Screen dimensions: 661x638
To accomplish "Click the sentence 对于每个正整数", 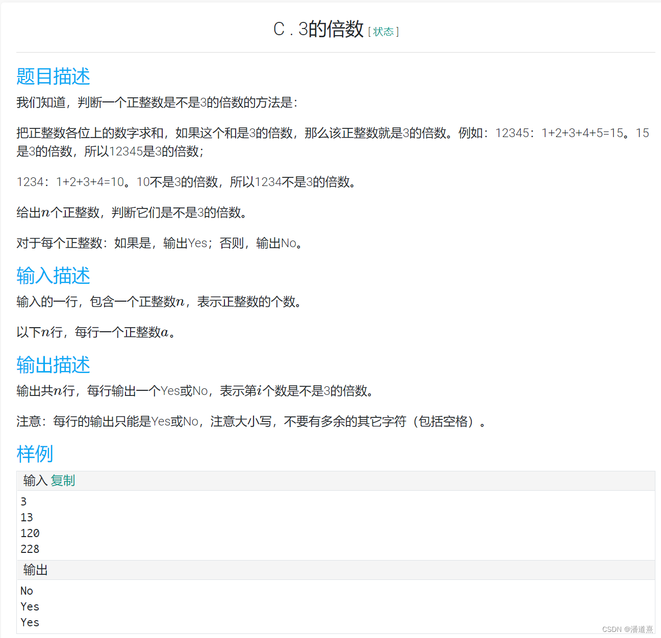I will click(x=160, y=243).
